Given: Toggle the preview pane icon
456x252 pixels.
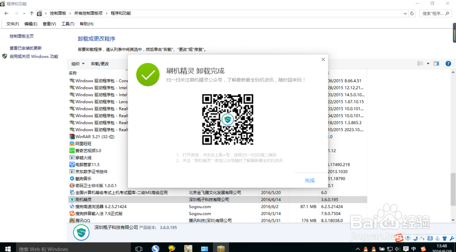Looking at the screenshot, I should (x=436, y=64).
